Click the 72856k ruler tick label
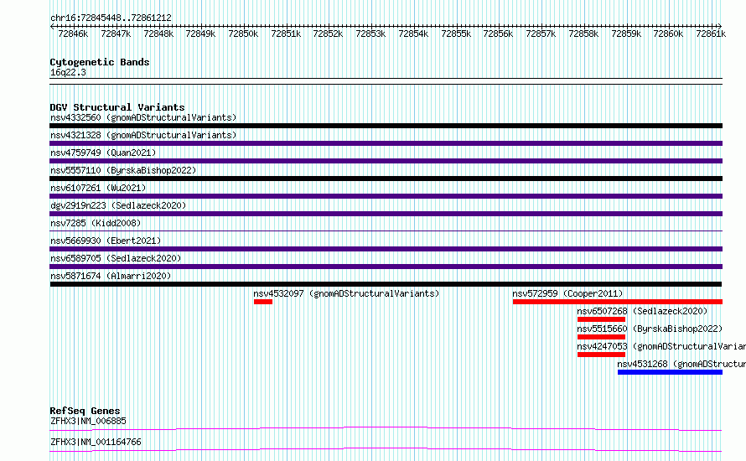The width and height of the screenshot is (746, 461). 498,34
